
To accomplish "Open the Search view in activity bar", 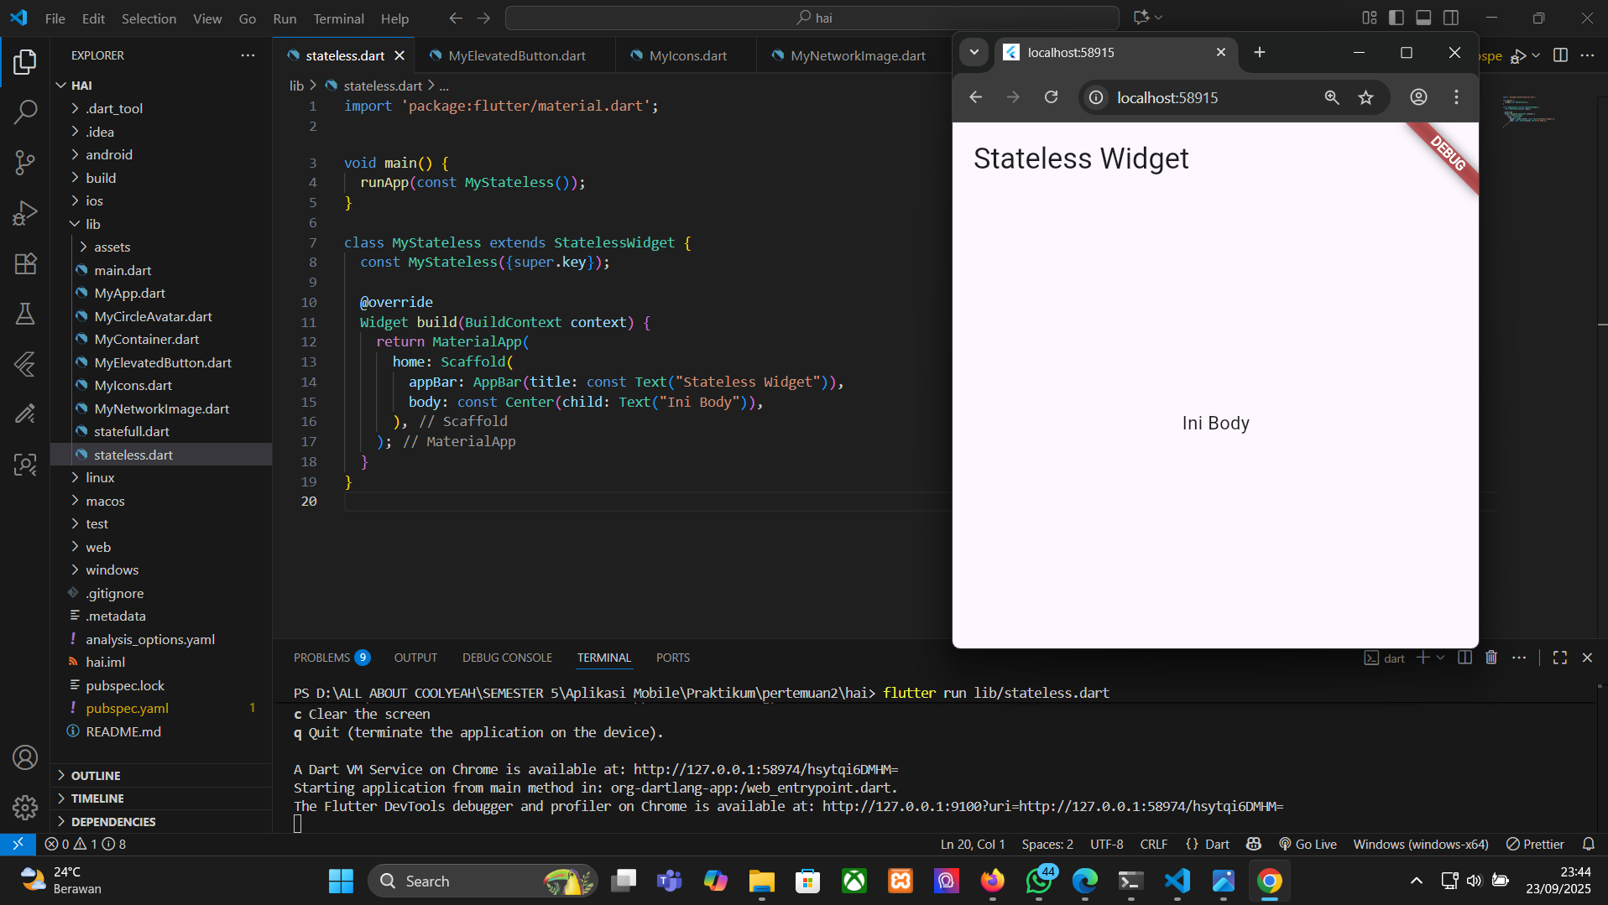I will coord(25,112).
